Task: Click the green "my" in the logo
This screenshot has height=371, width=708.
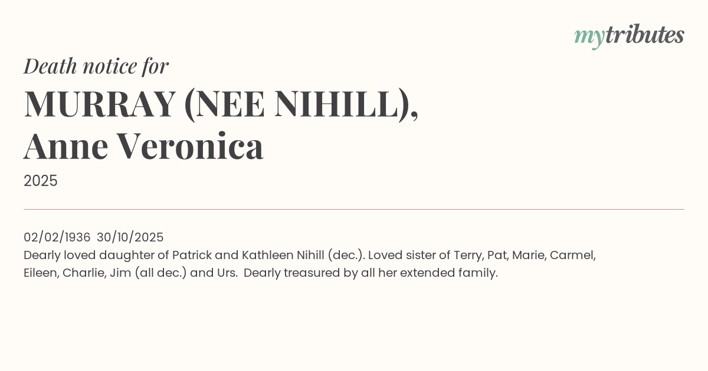Action: (x=588, y=37)
